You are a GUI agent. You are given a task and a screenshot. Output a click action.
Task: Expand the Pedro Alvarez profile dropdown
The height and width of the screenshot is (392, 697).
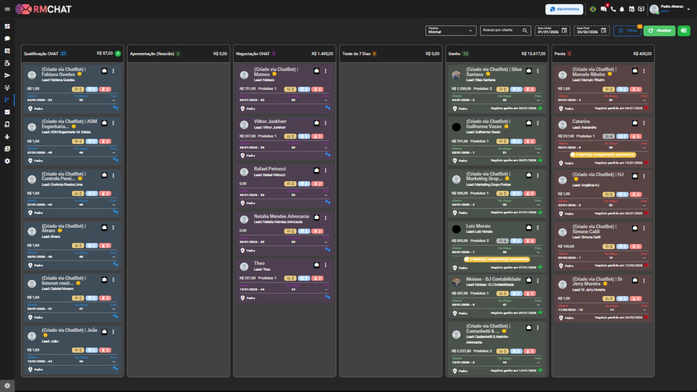click(688, 9)
